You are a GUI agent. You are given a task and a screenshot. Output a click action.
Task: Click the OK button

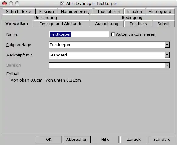pos(49,140)
